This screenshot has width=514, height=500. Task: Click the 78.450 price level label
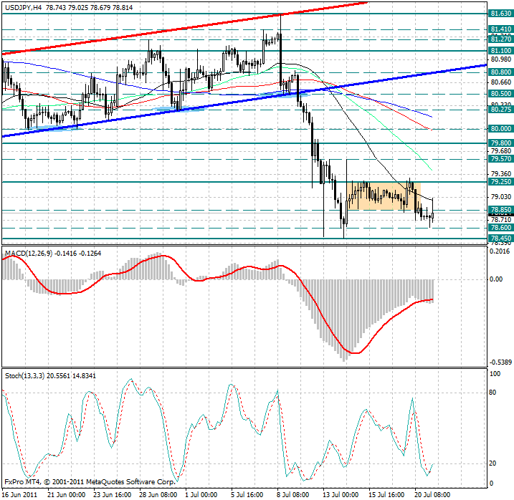click(x=500, y=238)
